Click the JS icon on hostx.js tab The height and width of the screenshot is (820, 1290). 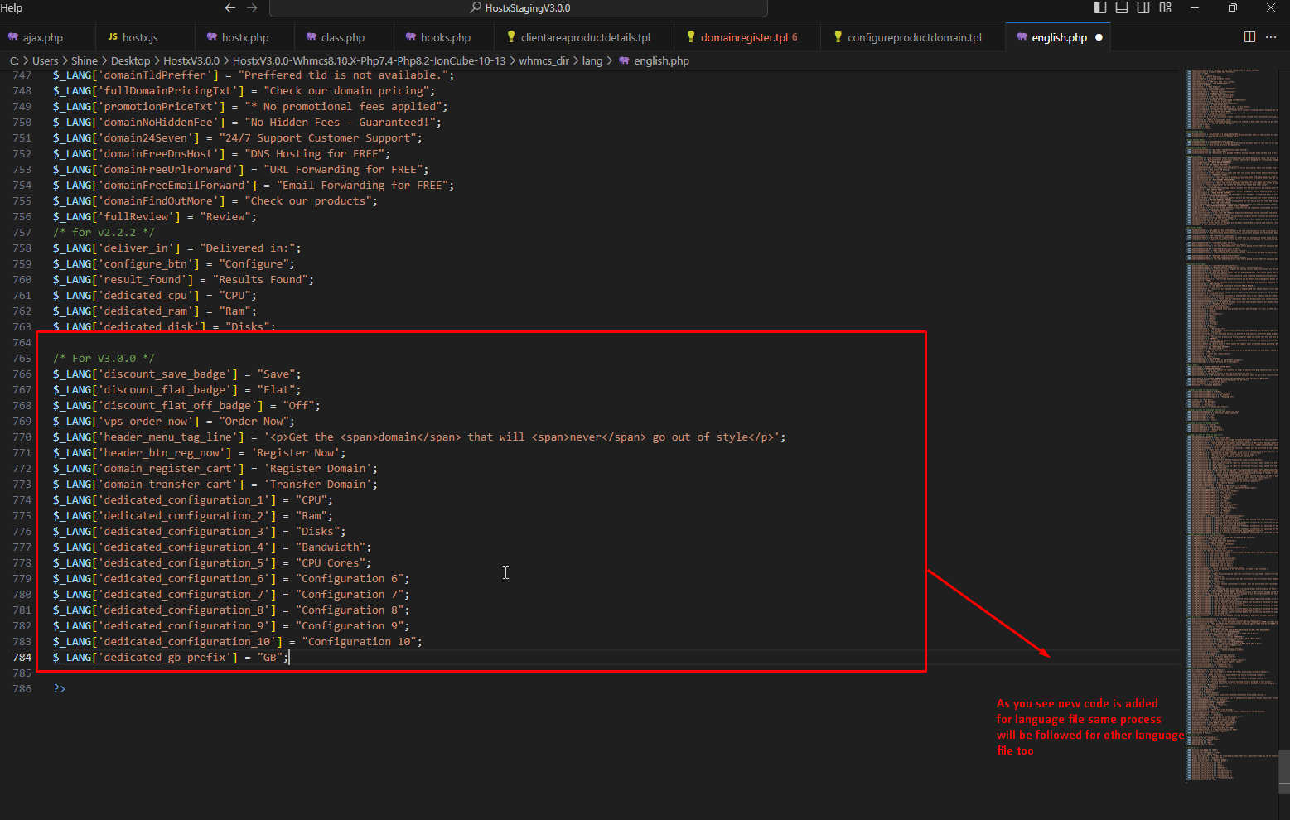click(x=113, y=37)
